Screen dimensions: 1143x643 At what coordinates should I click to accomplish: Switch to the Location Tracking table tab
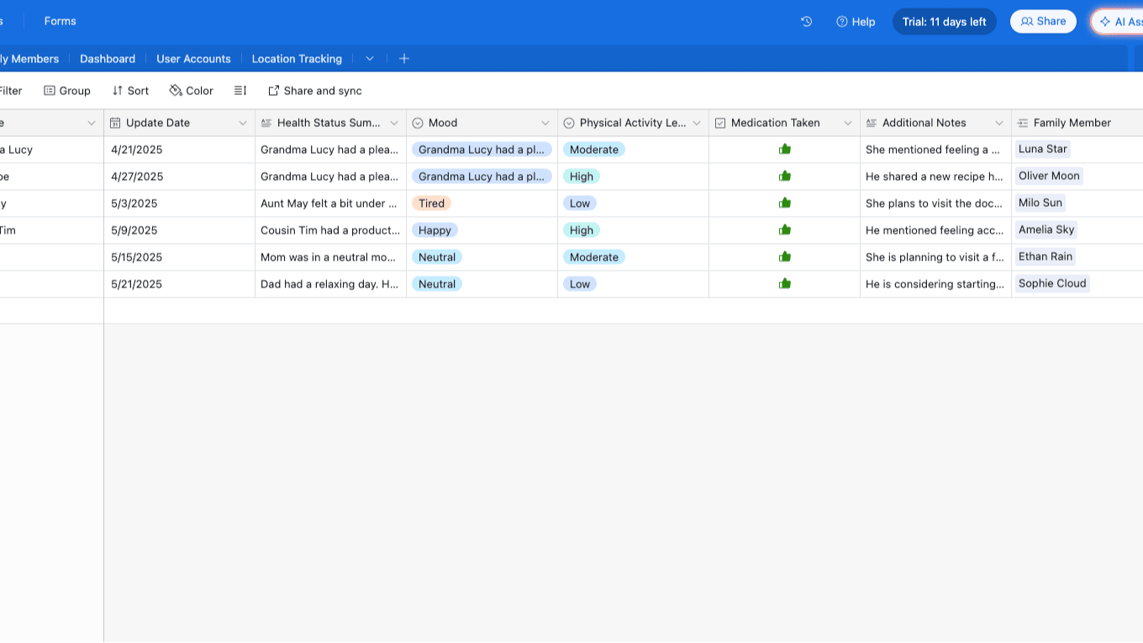click(297, 59)
